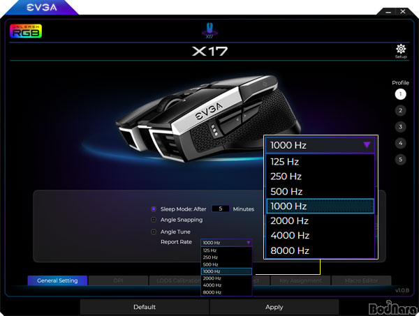Screen dimensions: 419x316
Task: Choose 125 Hz under Report Rate
Action: pos(226,250)
